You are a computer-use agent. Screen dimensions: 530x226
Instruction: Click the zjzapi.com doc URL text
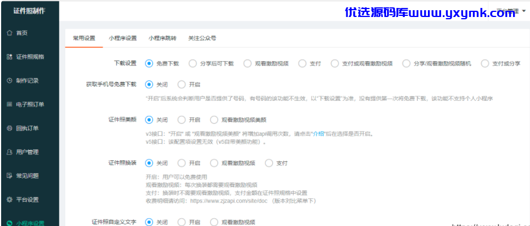pos(230,201)
